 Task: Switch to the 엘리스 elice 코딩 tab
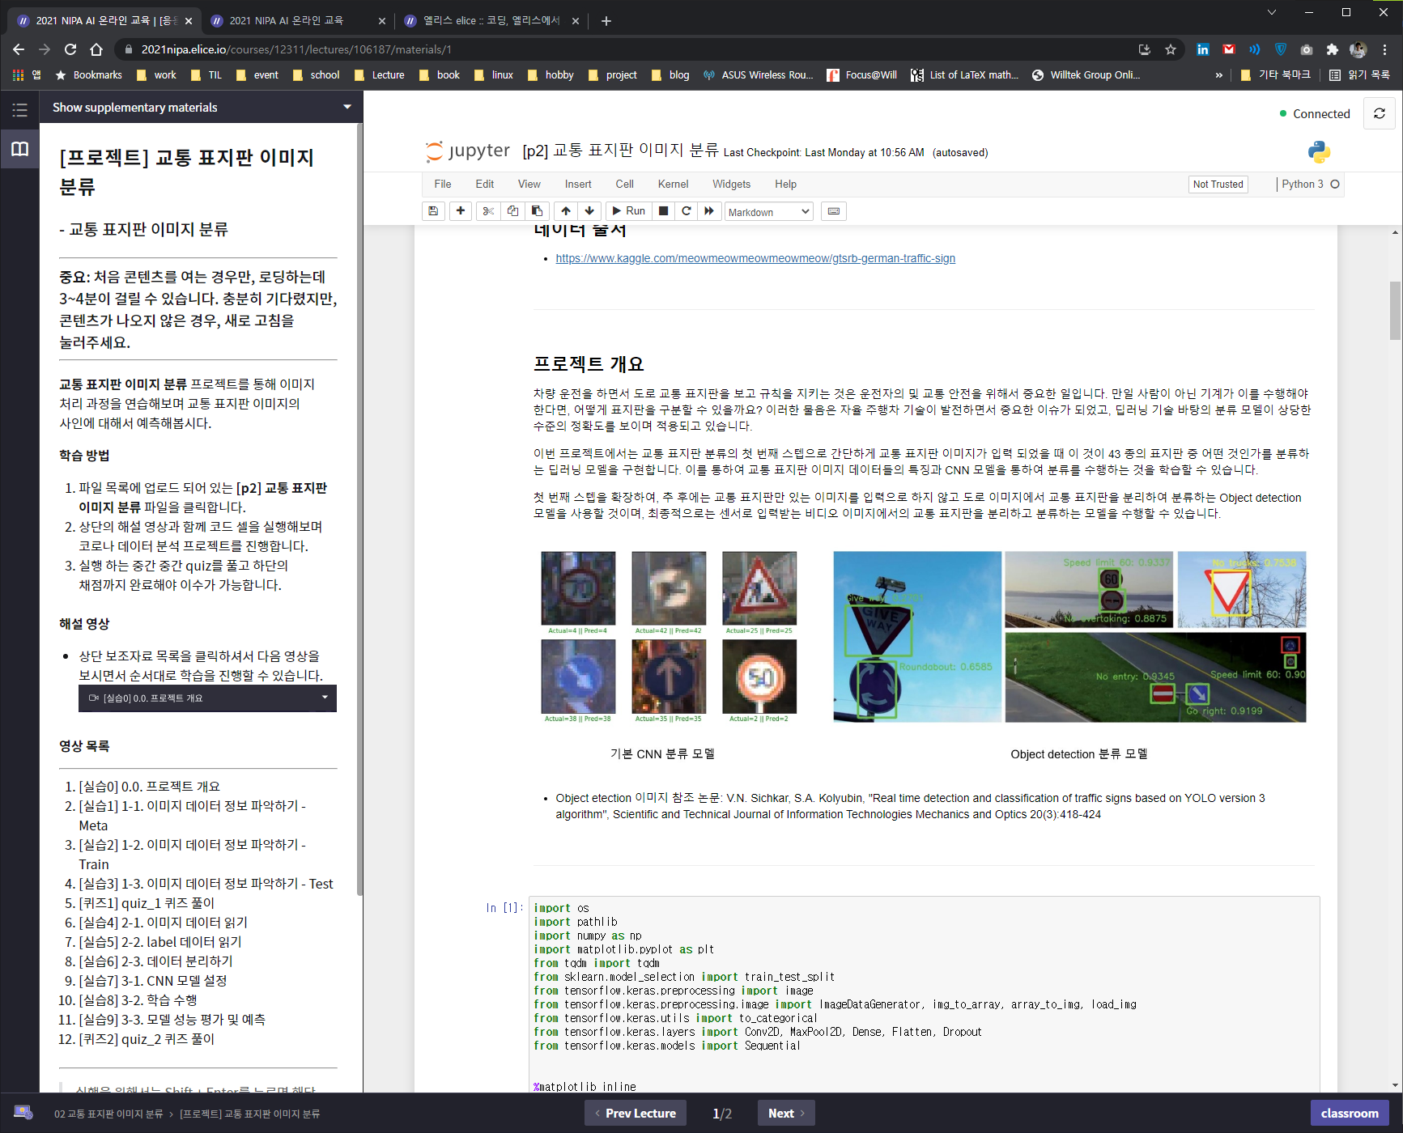(491, 21)
